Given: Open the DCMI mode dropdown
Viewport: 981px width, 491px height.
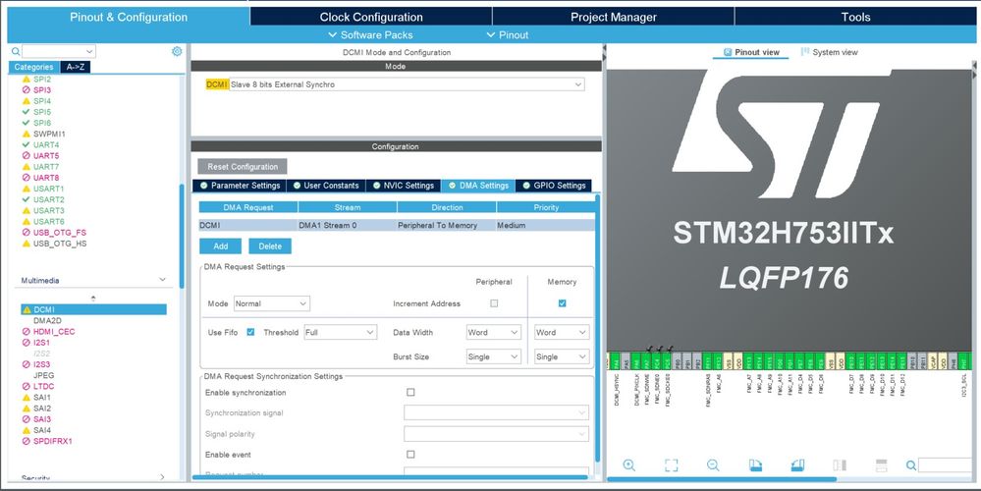Looking at the screenshot, I should coord(407,84).
